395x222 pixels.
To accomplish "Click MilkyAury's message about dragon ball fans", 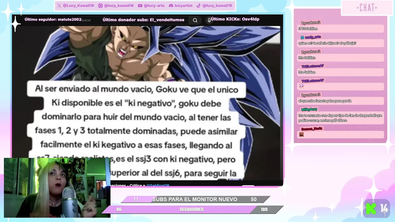I will coord(340,118).
